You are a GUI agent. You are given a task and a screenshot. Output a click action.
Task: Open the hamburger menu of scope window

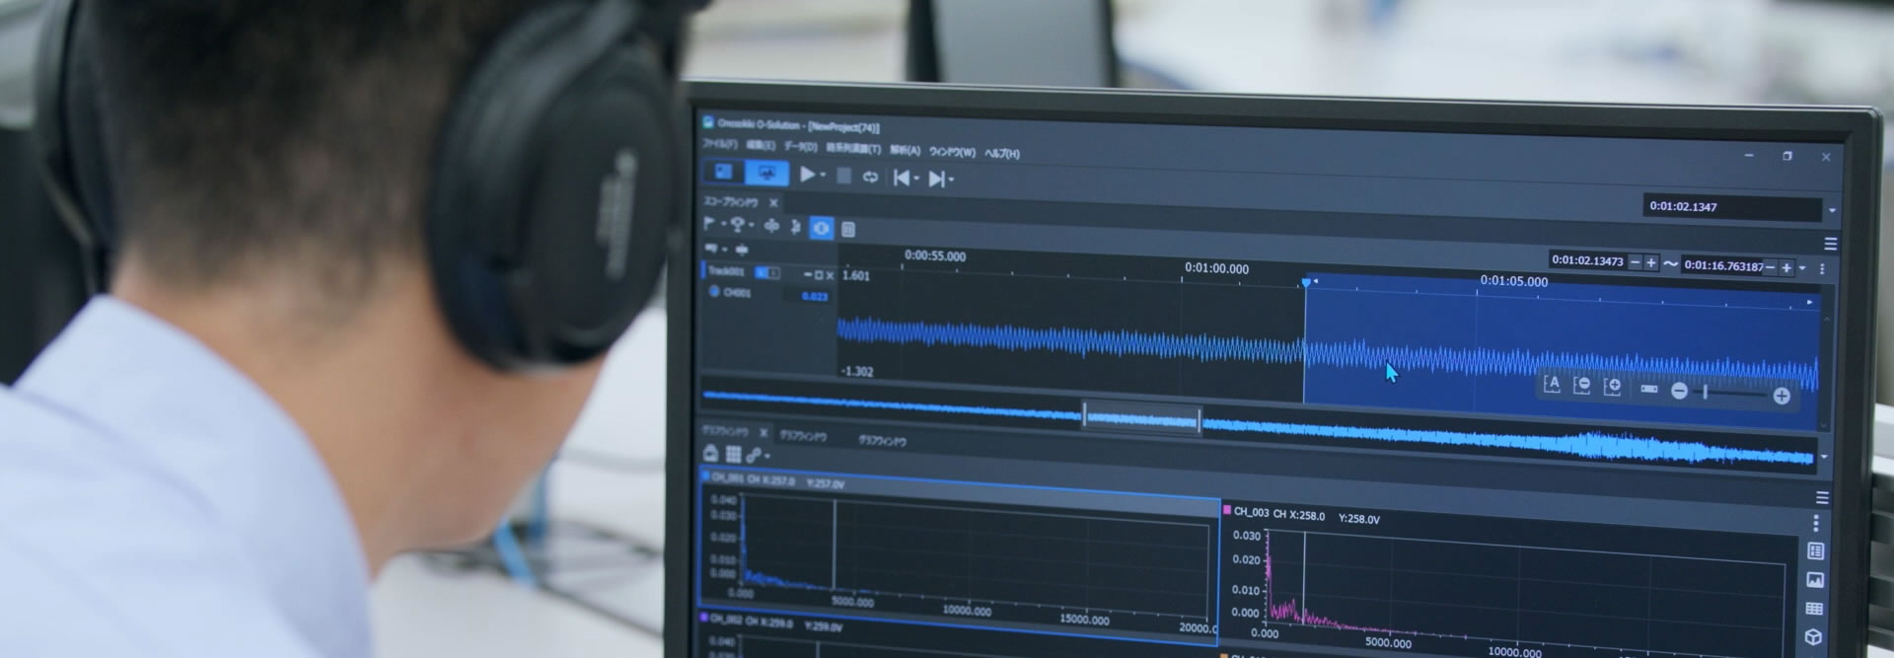point(1831,244)
